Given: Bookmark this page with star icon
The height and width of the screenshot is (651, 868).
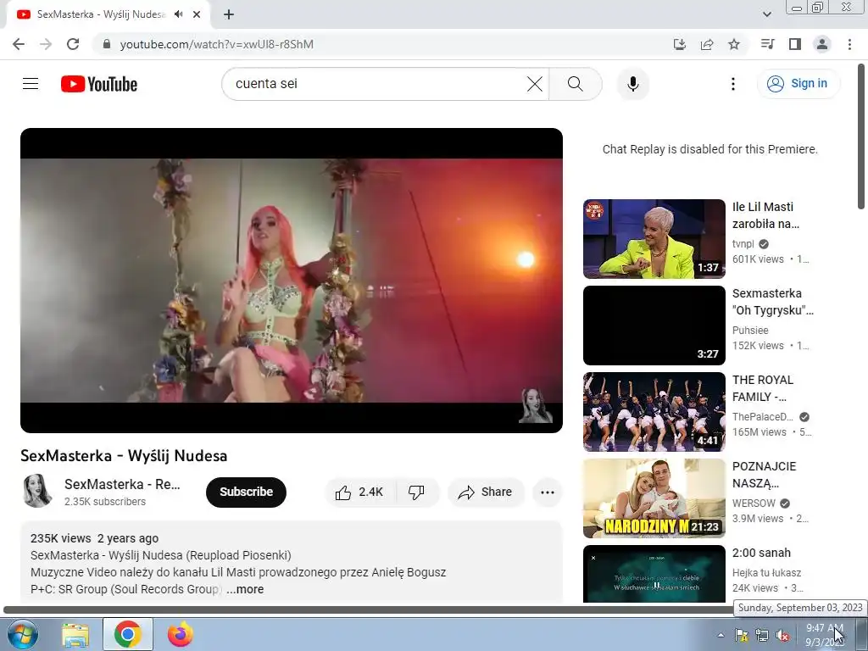Looking at the screenshot, I should 734,44.
